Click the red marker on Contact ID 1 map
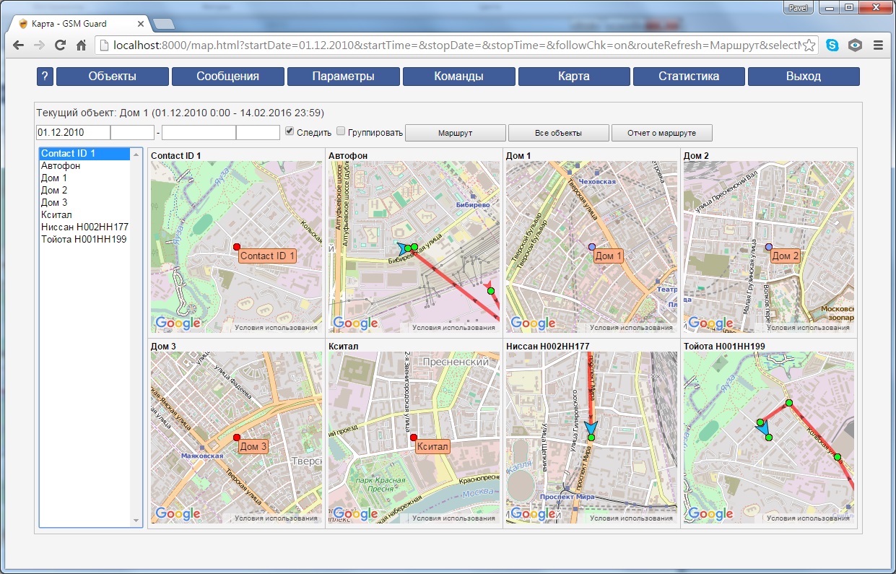Screen dimensions: 896x574 click(x=237, y=247)
